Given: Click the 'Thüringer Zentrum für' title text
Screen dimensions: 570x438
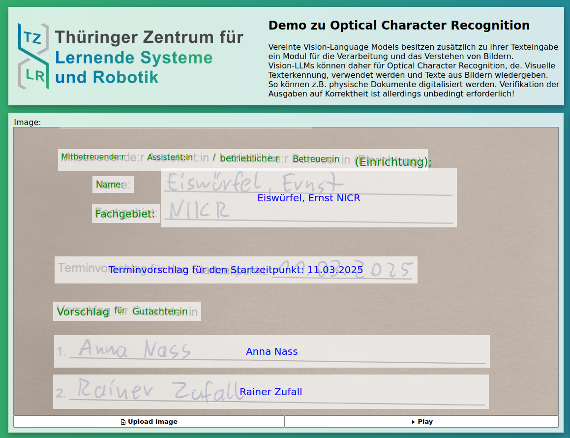Looking at the screenshot, I should 149,37.
